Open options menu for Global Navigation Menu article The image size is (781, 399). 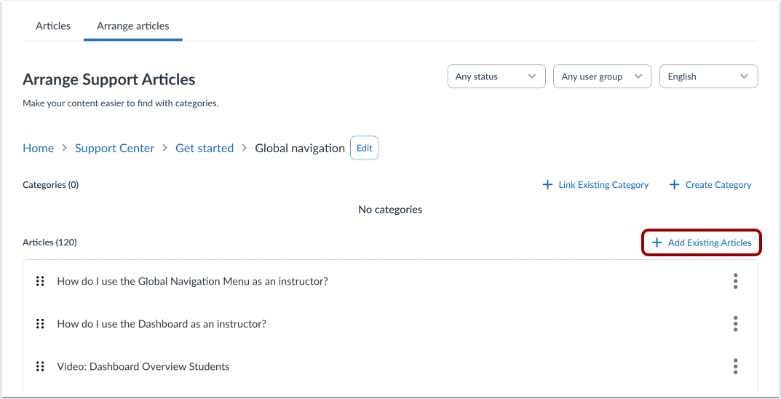(735, 281)
